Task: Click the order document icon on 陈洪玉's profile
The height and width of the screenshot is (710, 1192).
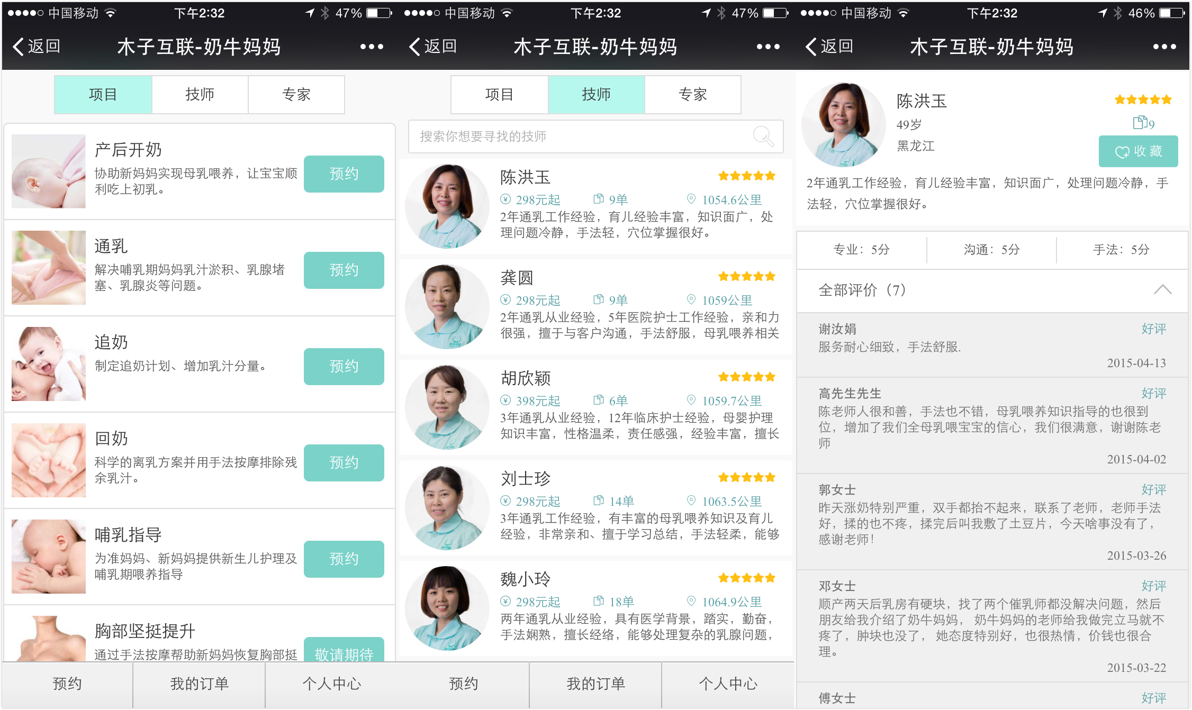Action: (1139, 123)
